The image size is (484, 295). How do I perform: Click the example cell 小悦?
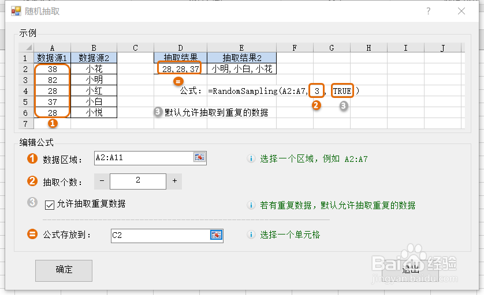pos(94,112)
